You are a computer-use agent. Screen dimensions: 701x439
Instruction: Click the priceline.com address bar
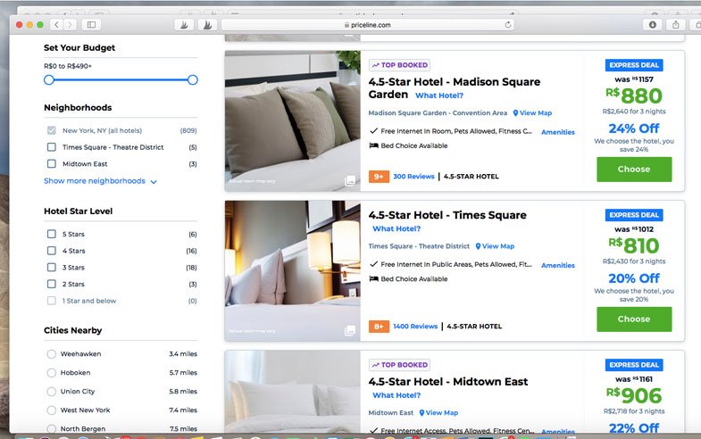(368, 25)
